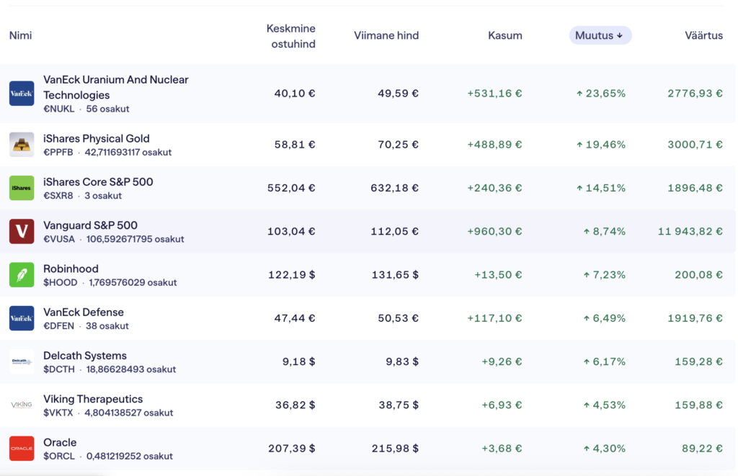This screenshot has height=476, width=738.
Task: Click the green iShares Core S&P 500 logo
Action: pyautogui.click(x=22, y=188)
